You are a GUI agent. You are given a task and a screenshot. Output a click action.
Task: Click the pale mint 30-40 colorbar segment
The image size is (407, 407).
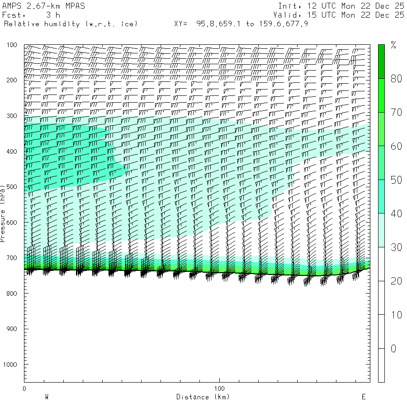[381, 230]
